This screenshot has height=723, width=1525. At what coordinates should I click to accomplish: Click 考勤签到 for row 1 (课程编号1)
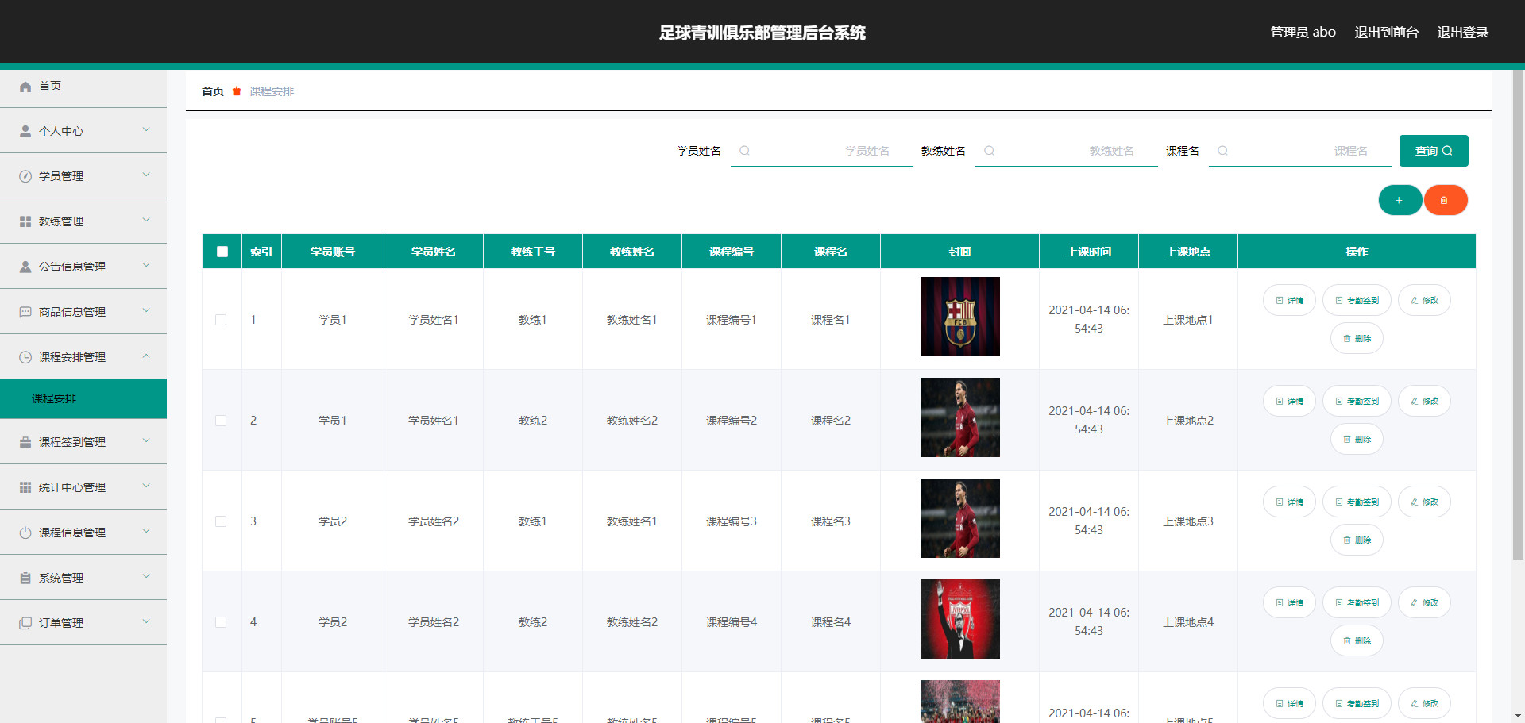(x=1357, y=300)
